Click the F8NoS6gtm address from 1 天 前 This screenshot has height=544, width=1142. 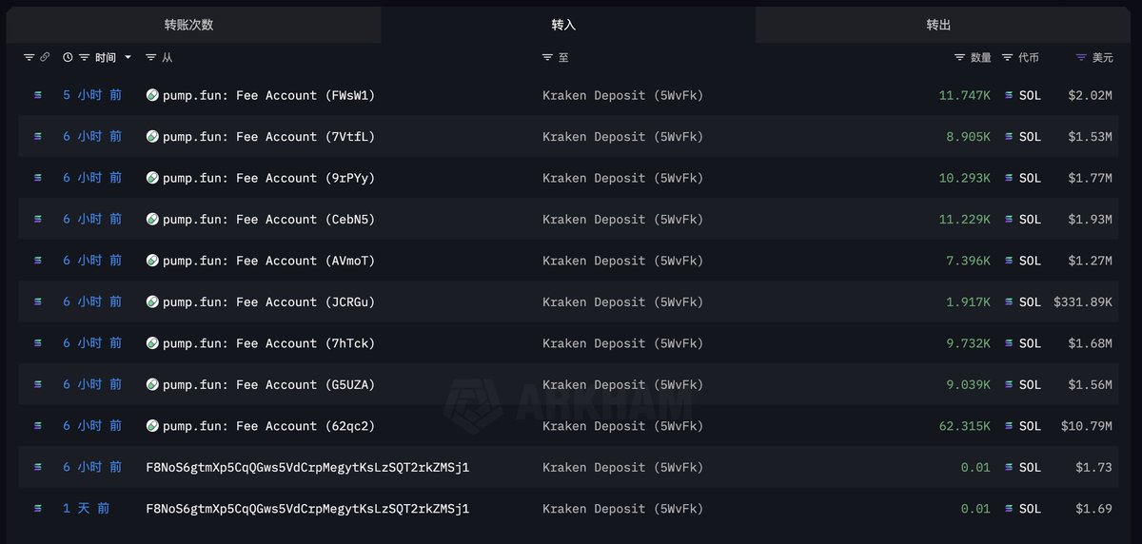tap(307, 509)
